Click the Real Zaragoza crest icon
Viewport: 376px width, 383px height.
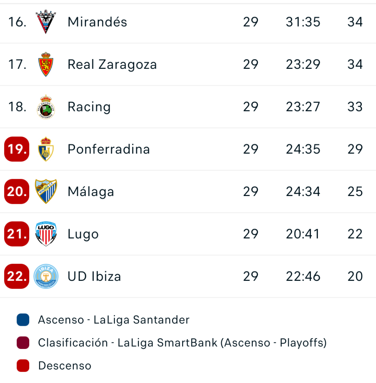click(x=46, y=64)
